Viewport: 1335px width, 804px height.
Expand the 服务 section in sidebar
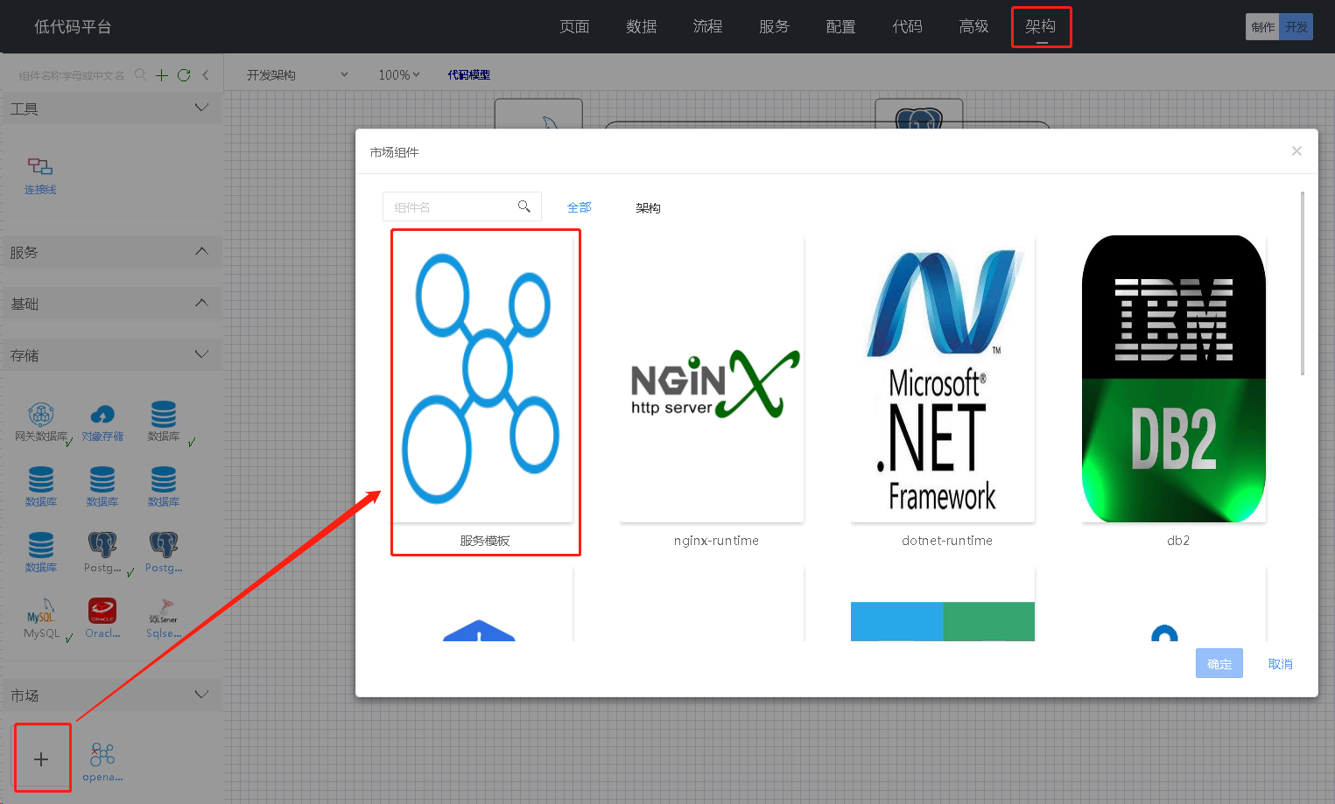(x=201, y=252)
